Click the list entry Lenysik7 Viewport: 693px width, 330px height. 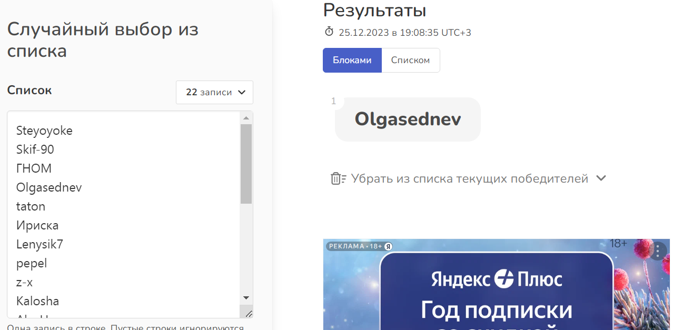pyautogui.click(x=39, y=244)
